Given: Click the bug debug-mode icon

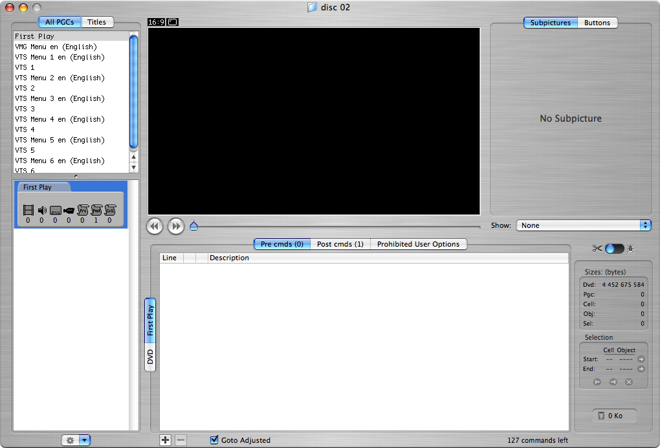Looking at the screenshot, I should tap(630, 249).
